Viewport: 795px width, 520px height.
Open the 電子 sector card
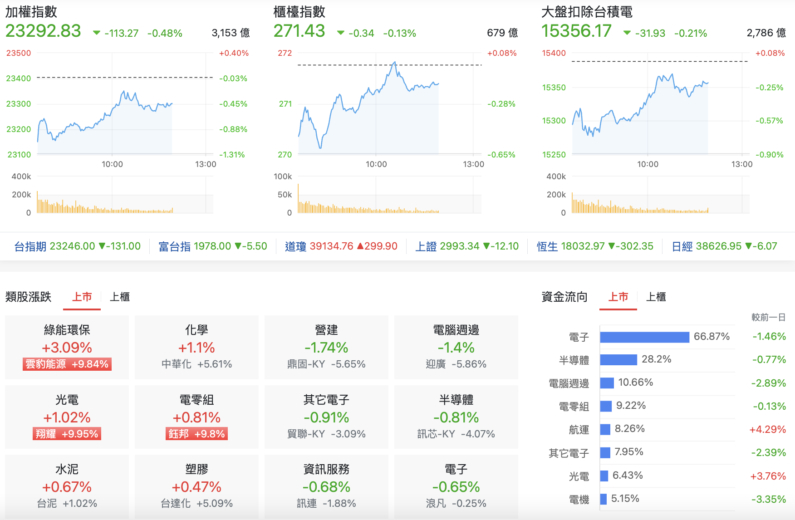456,486
